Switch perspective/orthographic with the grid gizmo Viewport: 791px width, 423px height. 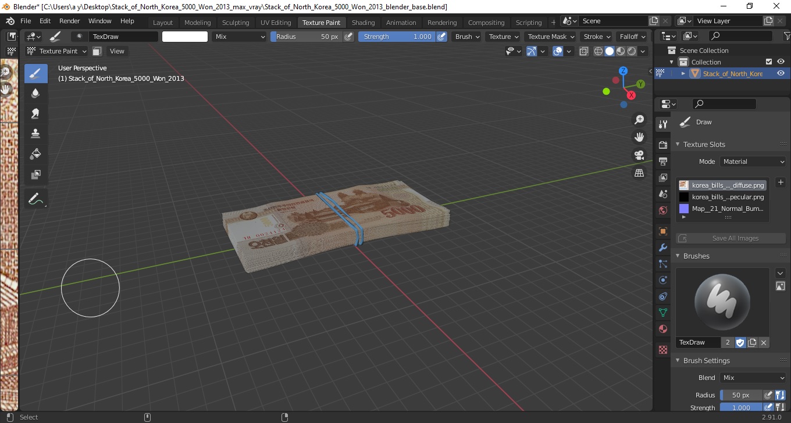click(639, 173)
